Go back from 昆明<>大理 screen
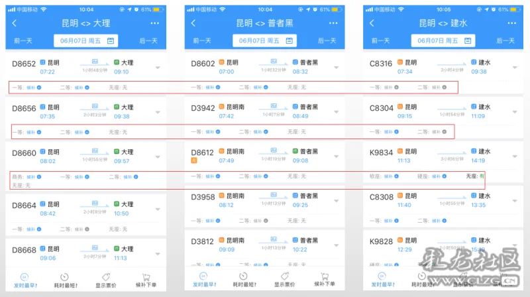Viewport: 530px width, 297px height. coord(14,23)
